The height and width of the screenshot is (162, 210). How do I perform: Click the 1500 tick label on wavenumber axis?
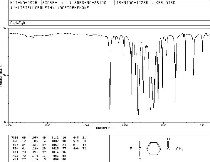[x=125, y=125]
